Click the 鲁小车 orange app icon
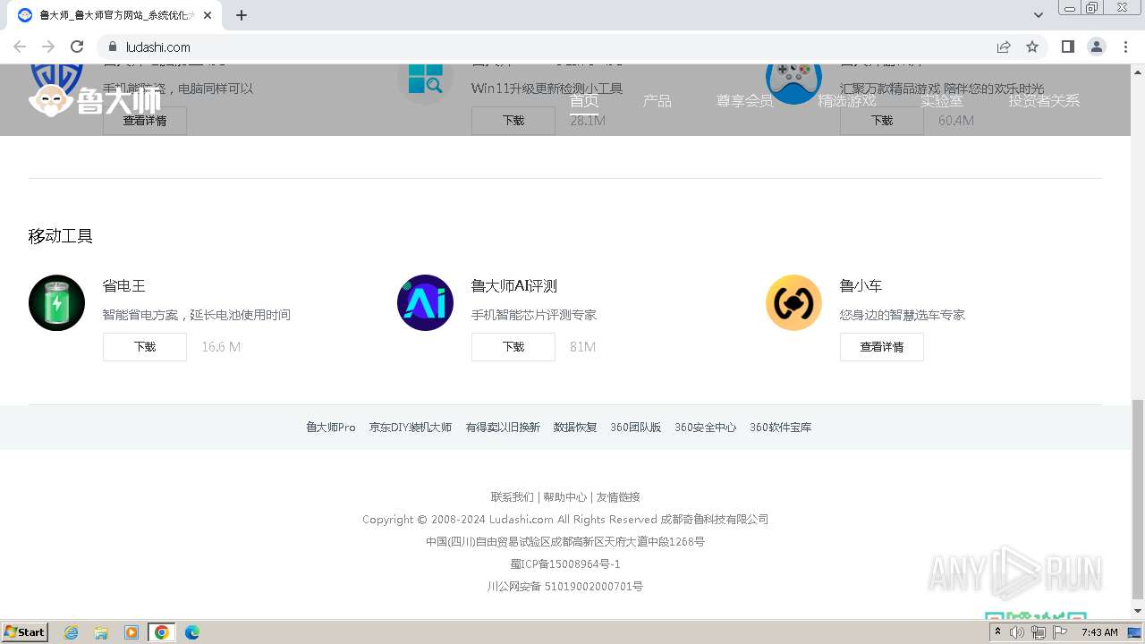This screenshot has height=644, width=1145. [793, 302]
